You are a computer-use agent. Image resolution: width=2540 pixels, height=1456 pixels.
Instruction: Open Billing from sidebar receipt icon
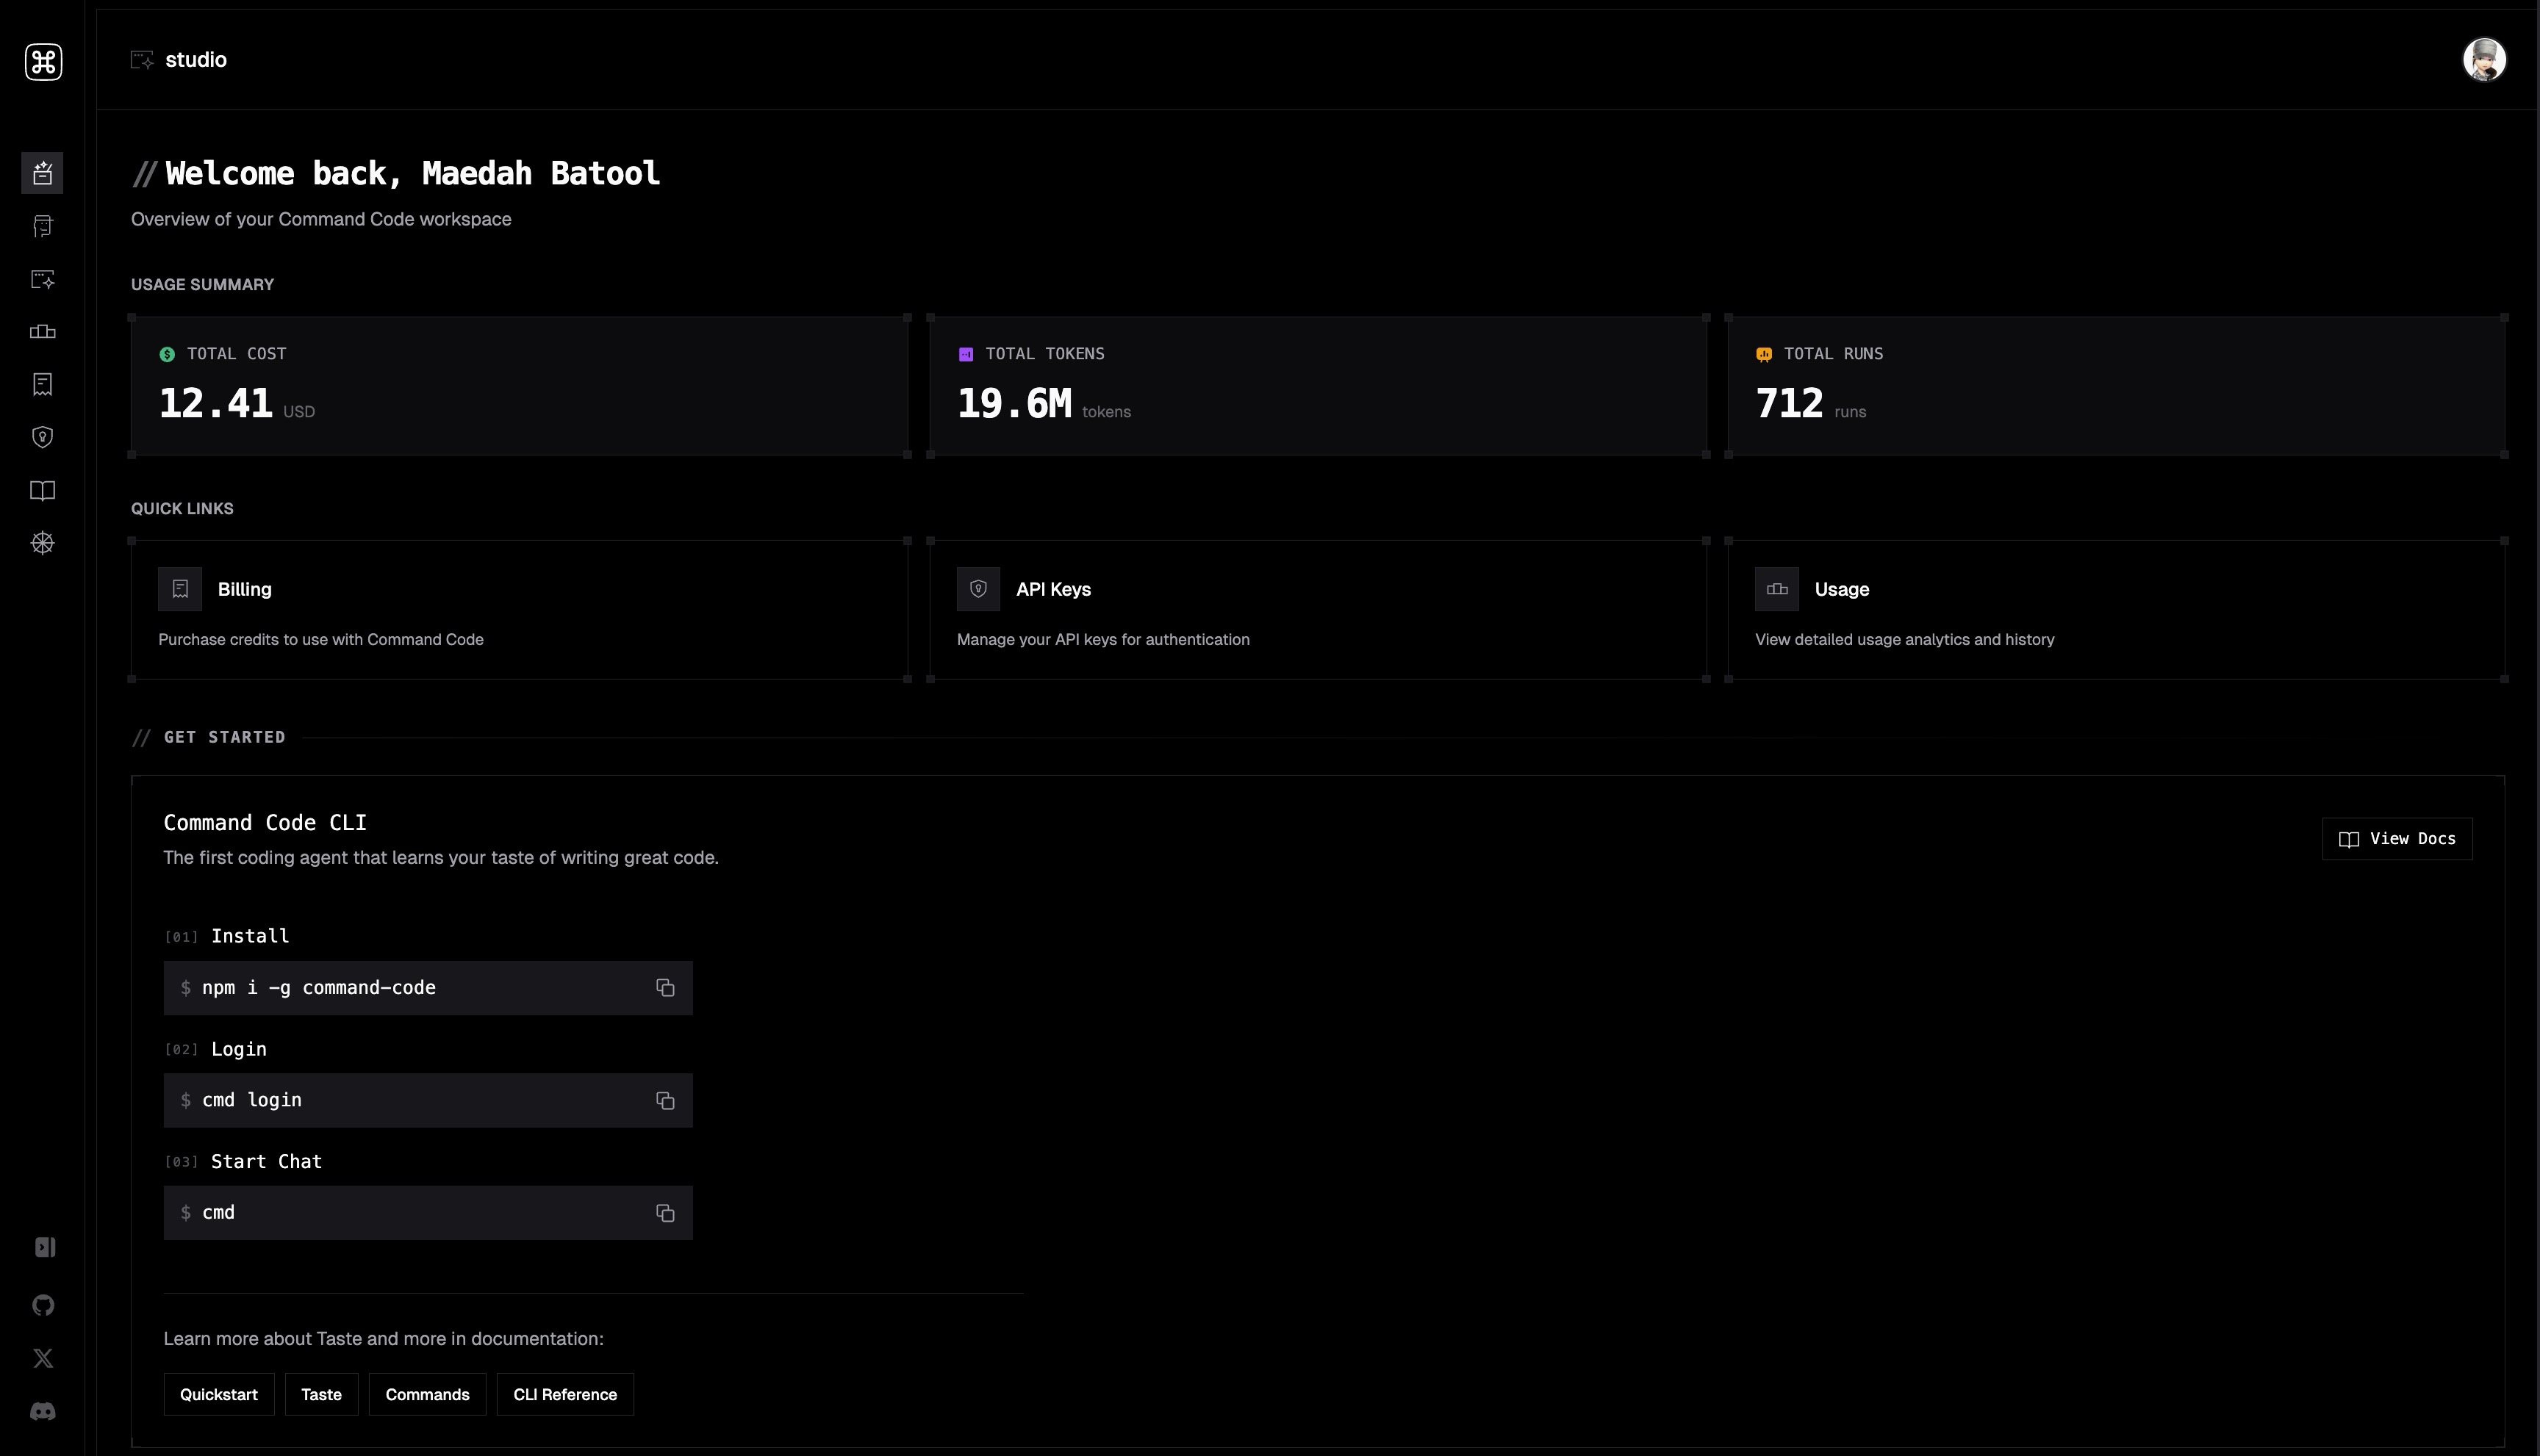coord(42,385)
